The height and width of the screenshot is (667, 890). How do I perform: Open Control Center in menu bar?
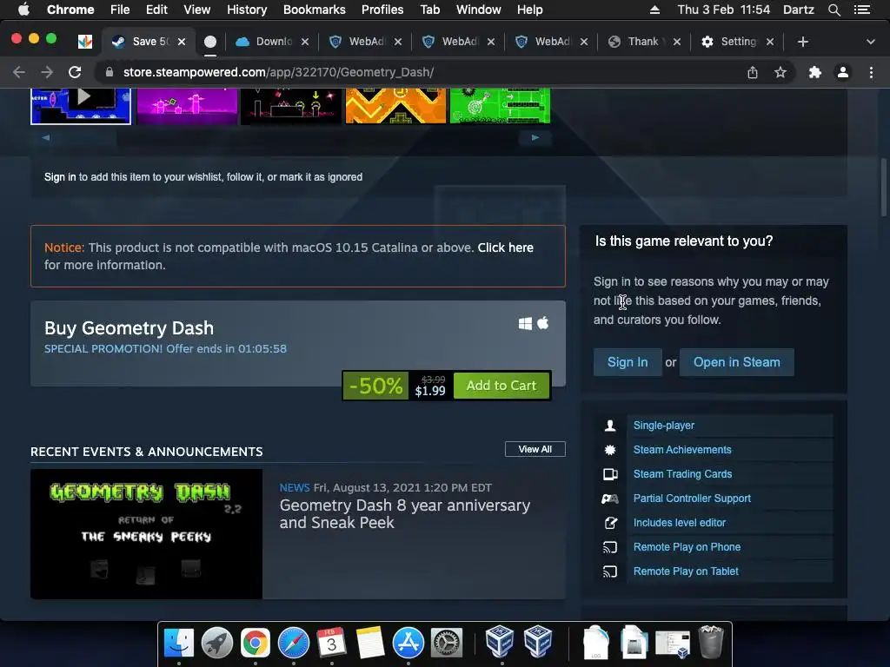click(862, 10)
